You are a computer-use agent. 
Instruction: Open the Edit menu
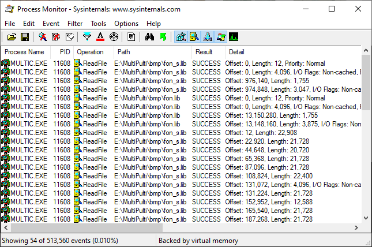tap(29, 24)
